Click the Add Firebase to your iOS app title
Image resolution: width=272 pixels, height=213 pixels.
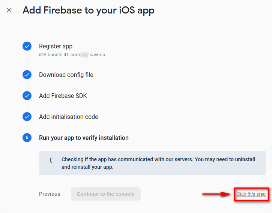89,10
